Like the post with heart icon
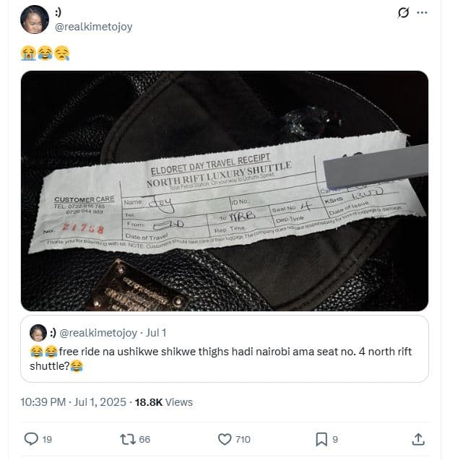This screenshot has width=450, height=460. 225,439
